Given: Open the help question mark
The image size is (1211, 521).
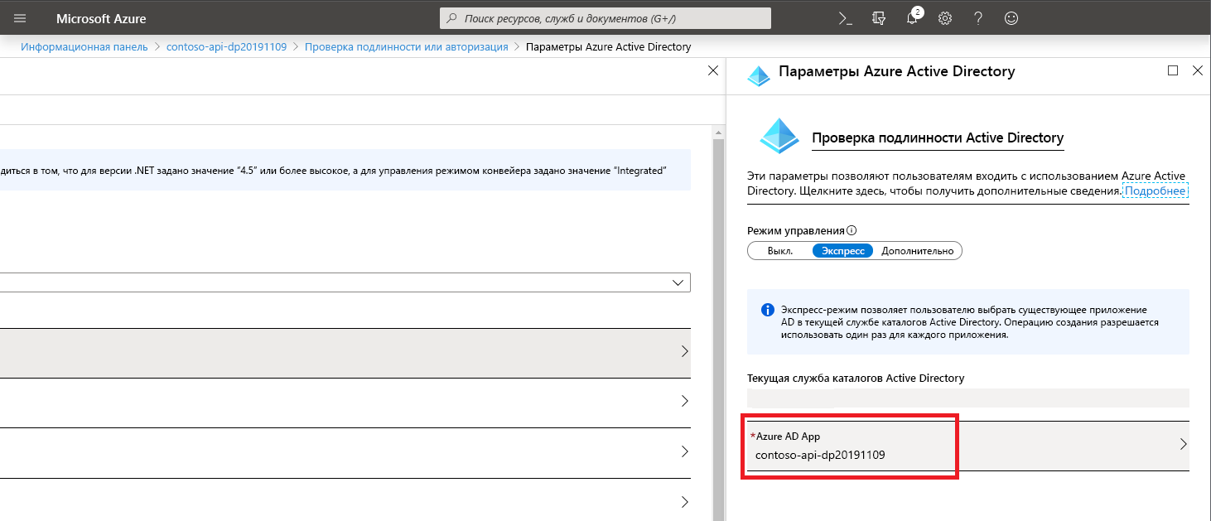Looking at the screenshot, I should pos(978,18).
